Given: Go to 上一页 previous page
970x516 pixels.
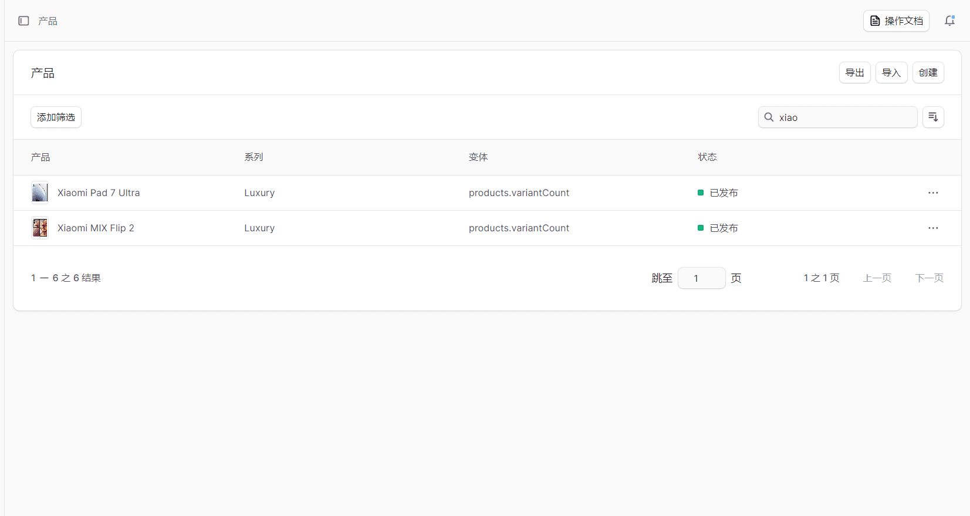Looking at the screenshot, I should (877, 278).
